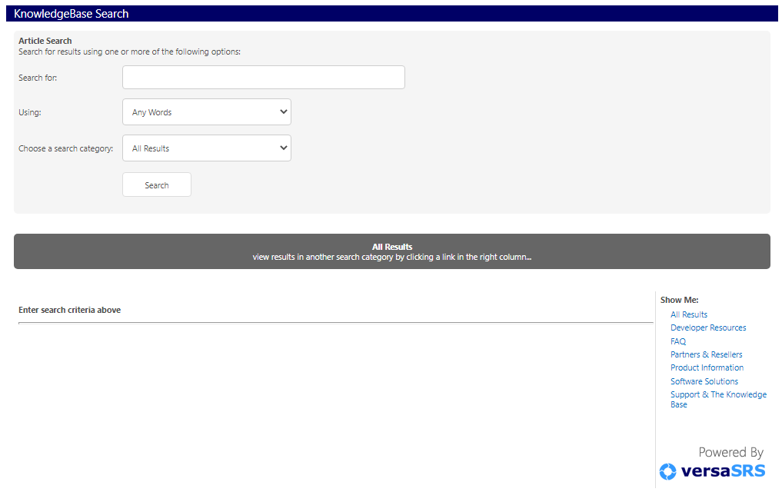Click the versaSRS logo icon

pyautogui.click(x=667, y=471)
